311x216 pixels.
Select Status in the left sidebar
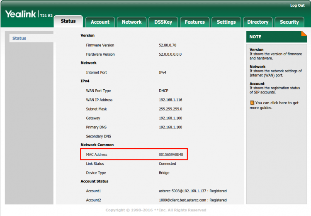coord(19,38)
